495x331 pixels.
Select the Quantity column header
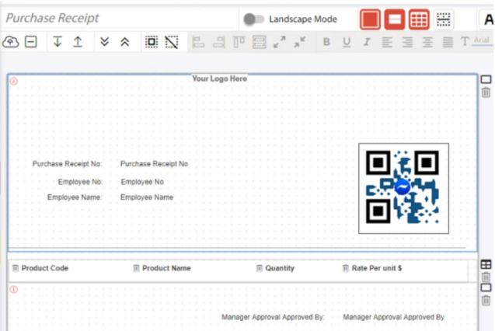280,268
